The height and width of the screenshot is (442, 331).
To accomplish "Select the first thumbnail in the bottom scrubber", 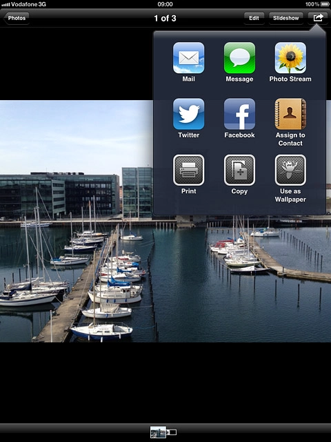I will [x=158, y=432].
